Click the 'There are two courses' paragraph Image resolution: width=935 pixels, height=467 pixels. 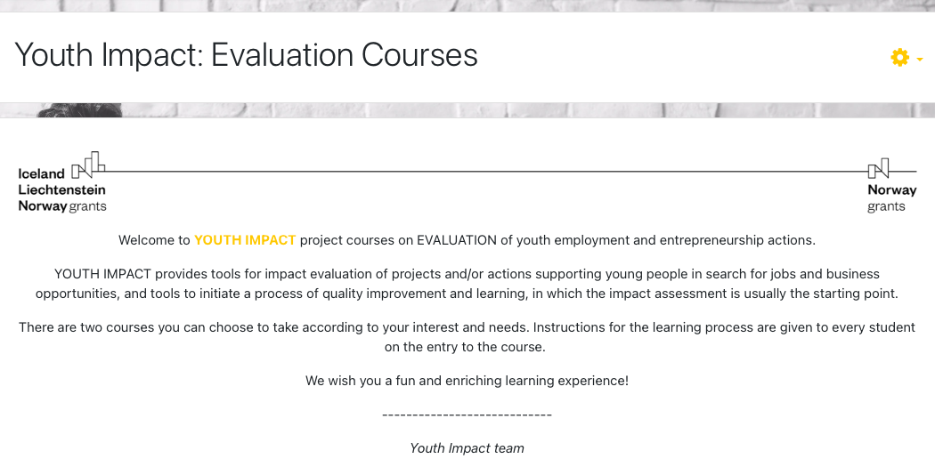point(467,327)
